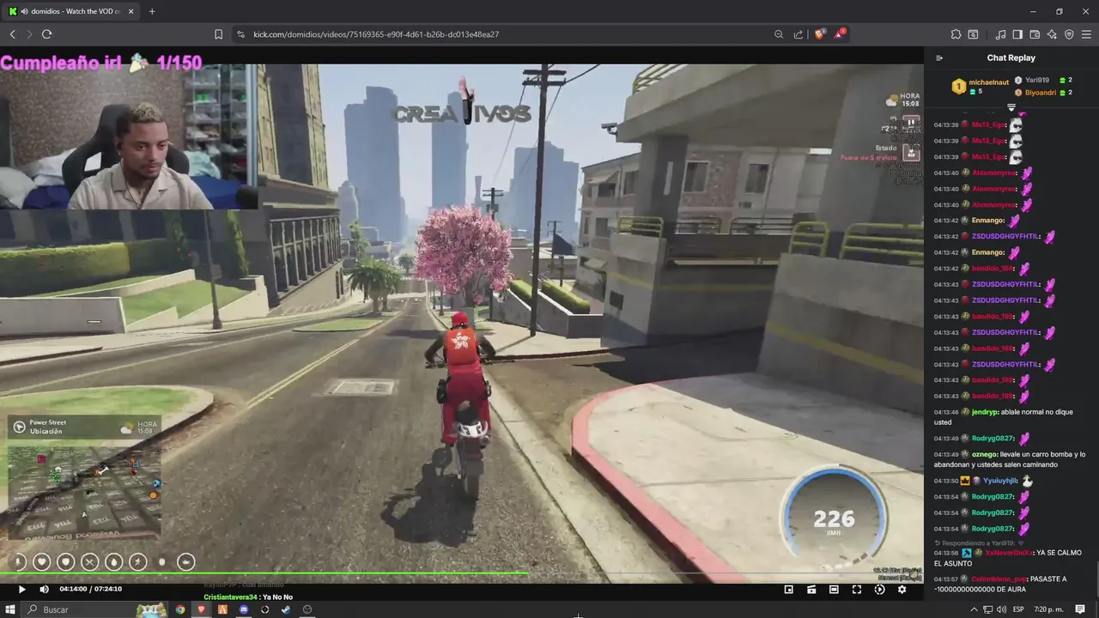
Task: Play the VOD video
Action: pos(22,590)
